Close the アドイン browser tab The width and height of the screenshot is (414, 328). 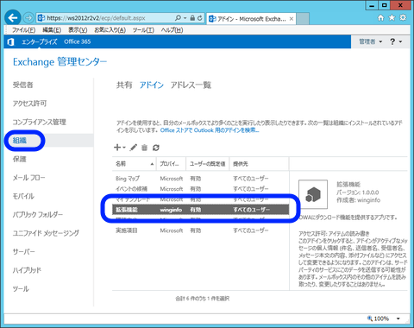click(292, 19)
